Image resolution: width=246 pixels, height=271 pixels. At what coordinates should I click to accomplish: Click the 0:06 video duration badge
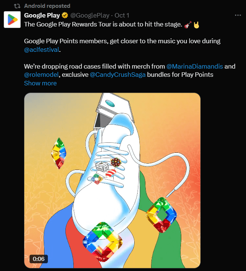(x=39, y=259)
